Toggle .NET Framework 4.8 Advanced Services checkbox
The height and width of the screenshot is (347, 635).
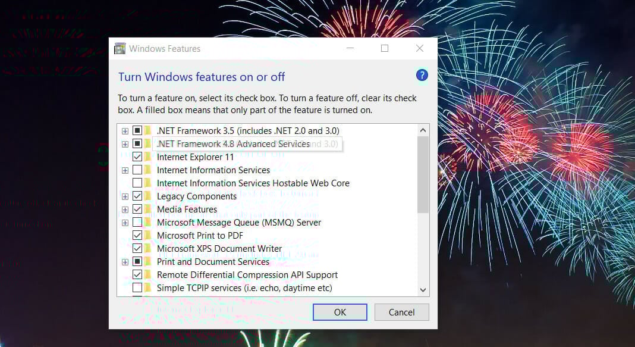137,143
